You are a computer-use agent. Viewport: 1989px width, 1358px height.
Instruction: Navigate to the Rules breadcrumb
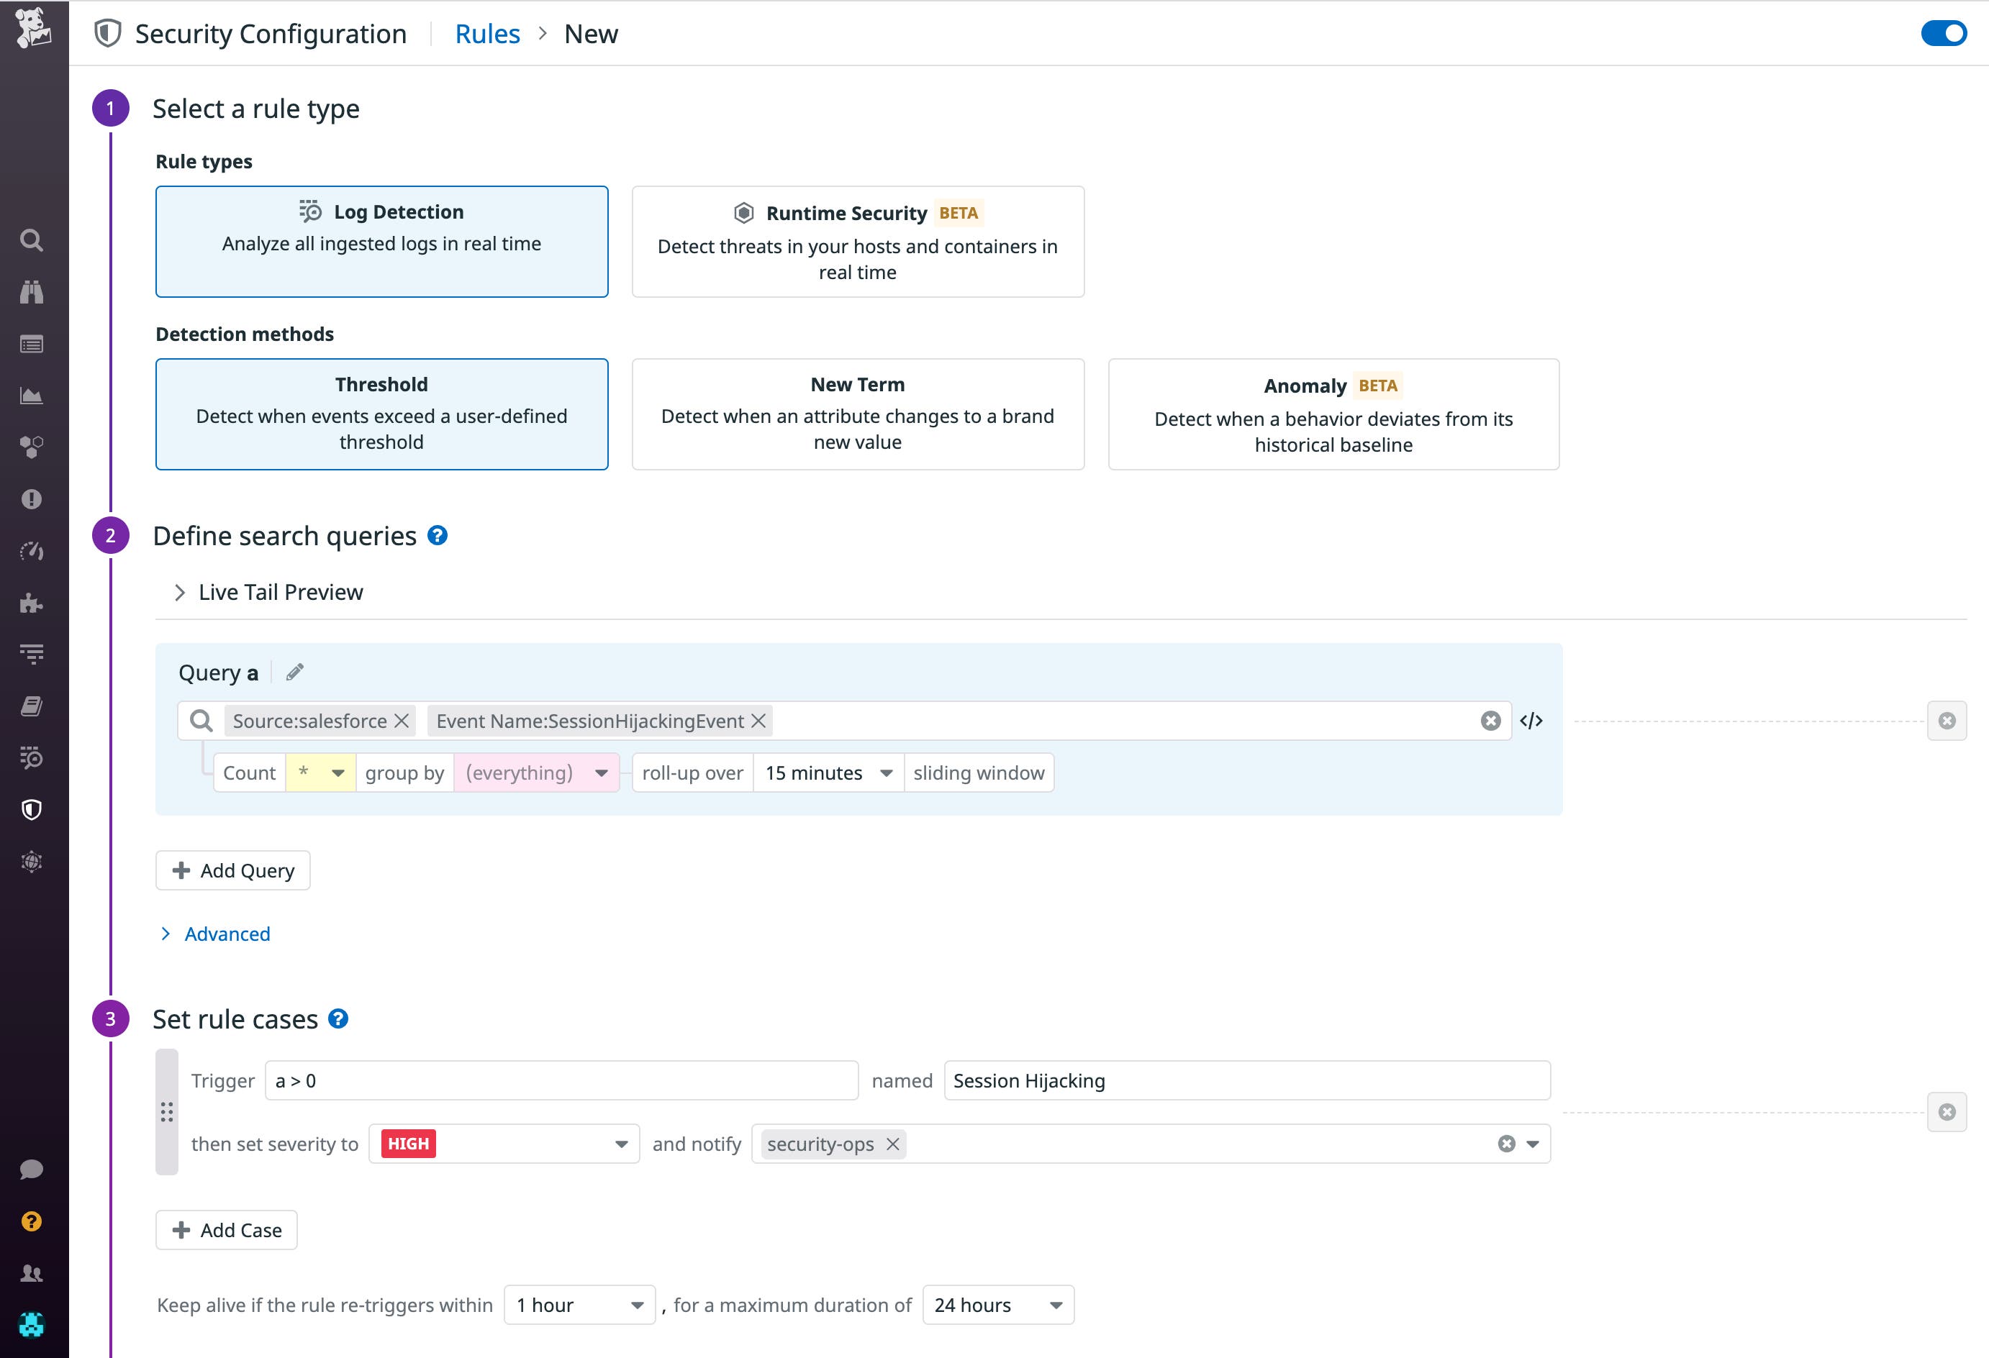point(487,33)
